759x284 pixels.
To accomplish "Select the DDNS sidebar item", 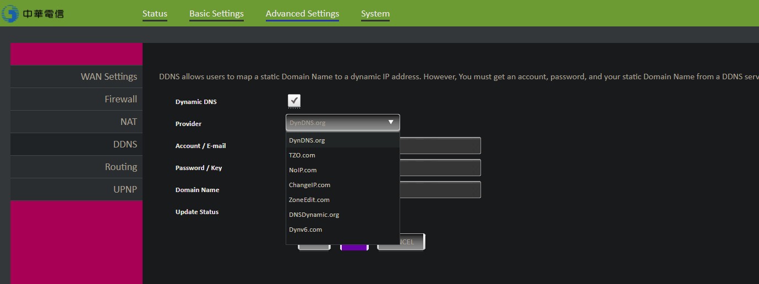I will [x=77, y=144].
